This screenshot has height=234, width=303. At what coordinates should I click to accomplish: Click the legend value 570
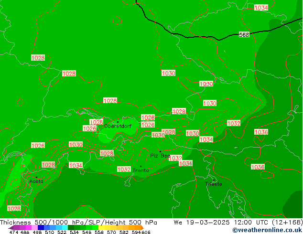111,232
